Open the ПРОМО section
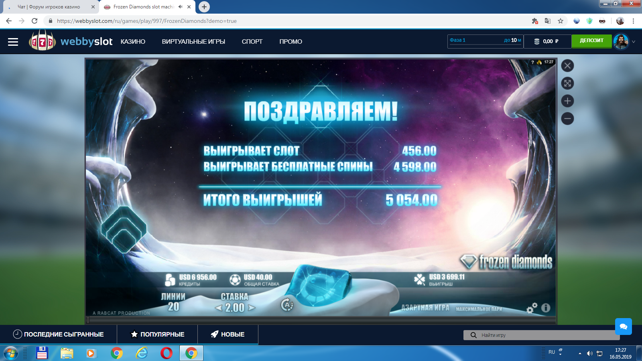 pyautogui.click(x=291, y=42)
